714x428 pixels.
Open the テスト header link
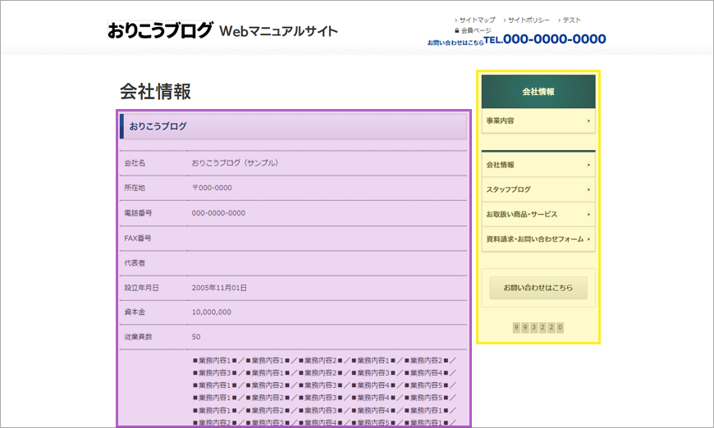tap(572, 20)
